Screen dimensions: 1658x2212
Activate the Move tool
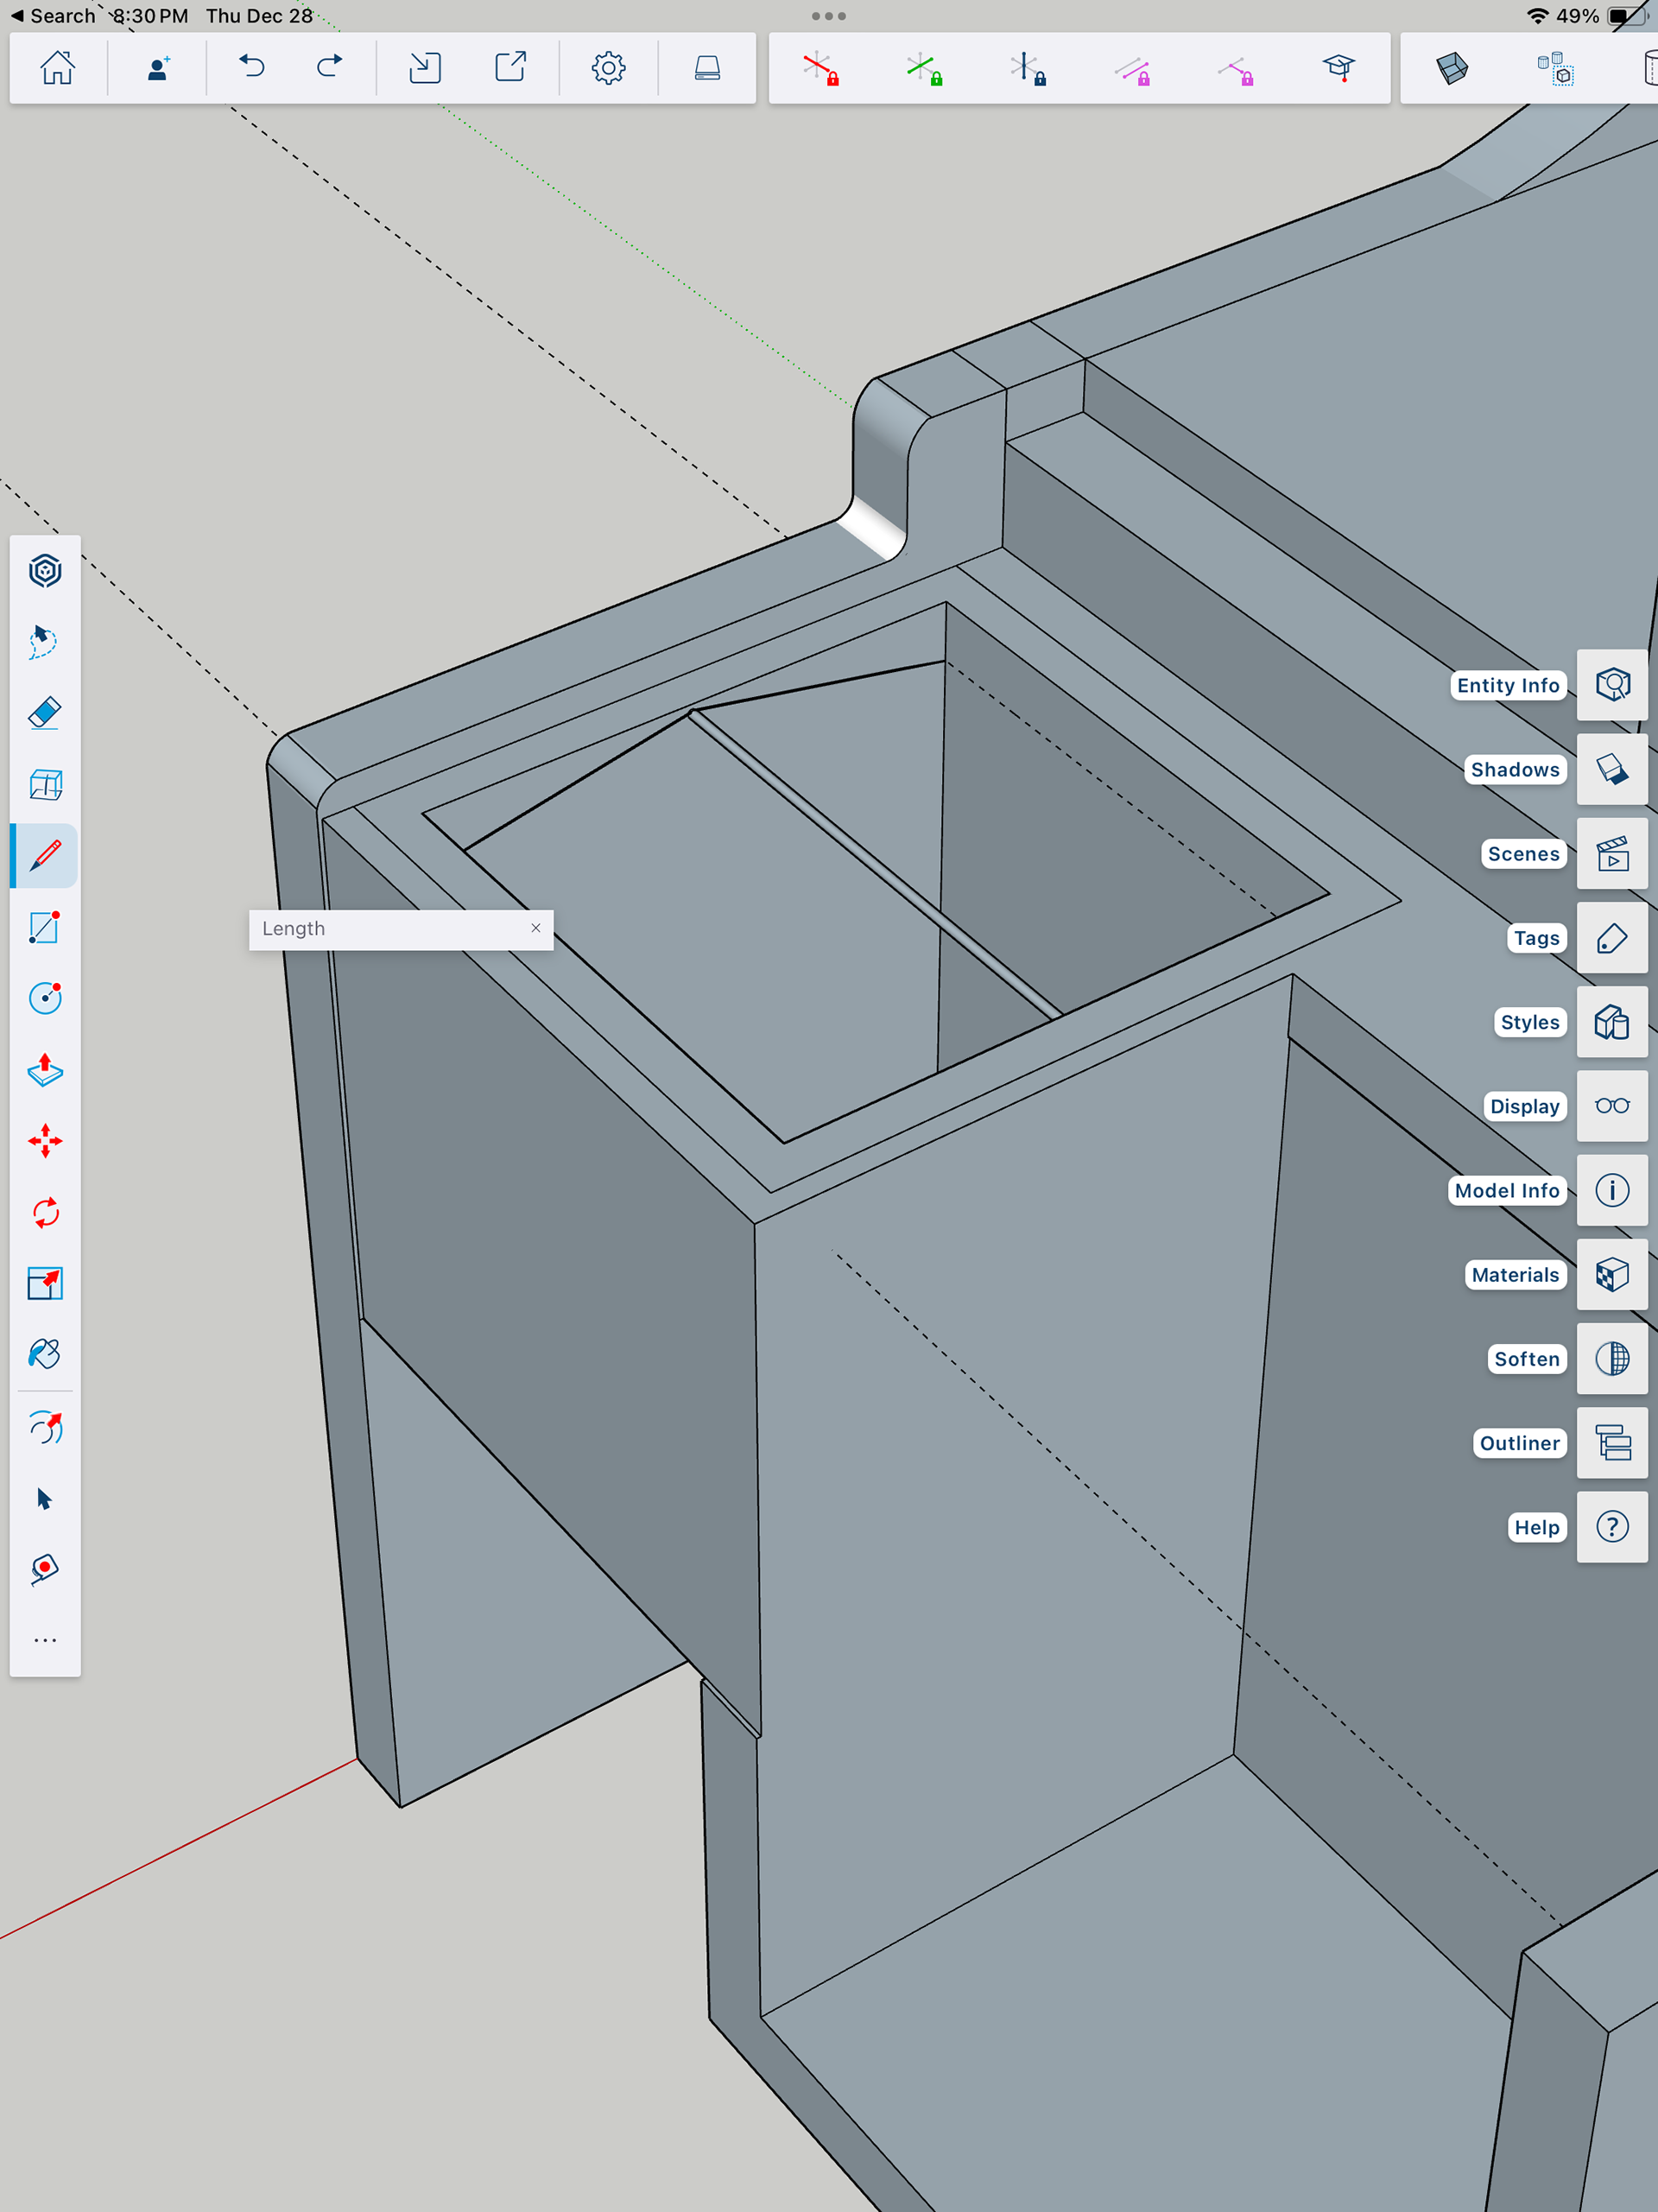point(45,1141)
